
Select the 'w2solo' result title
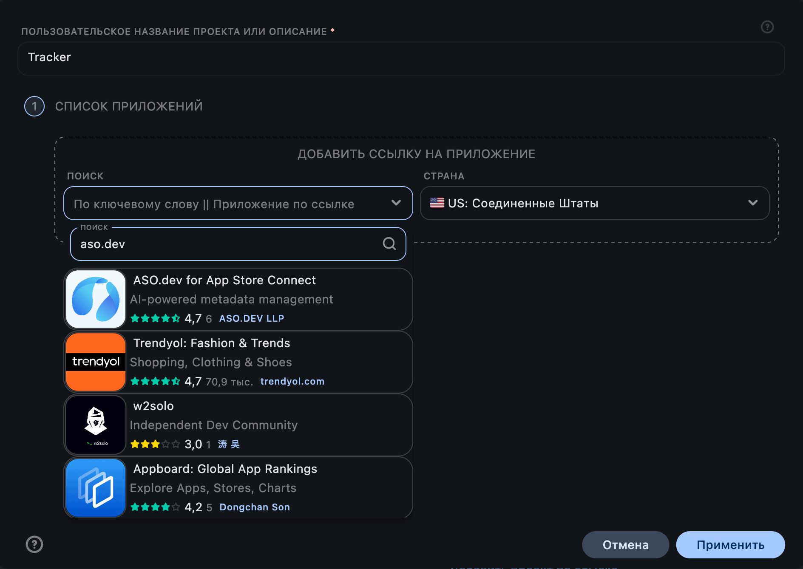click(x=153, y=406)
